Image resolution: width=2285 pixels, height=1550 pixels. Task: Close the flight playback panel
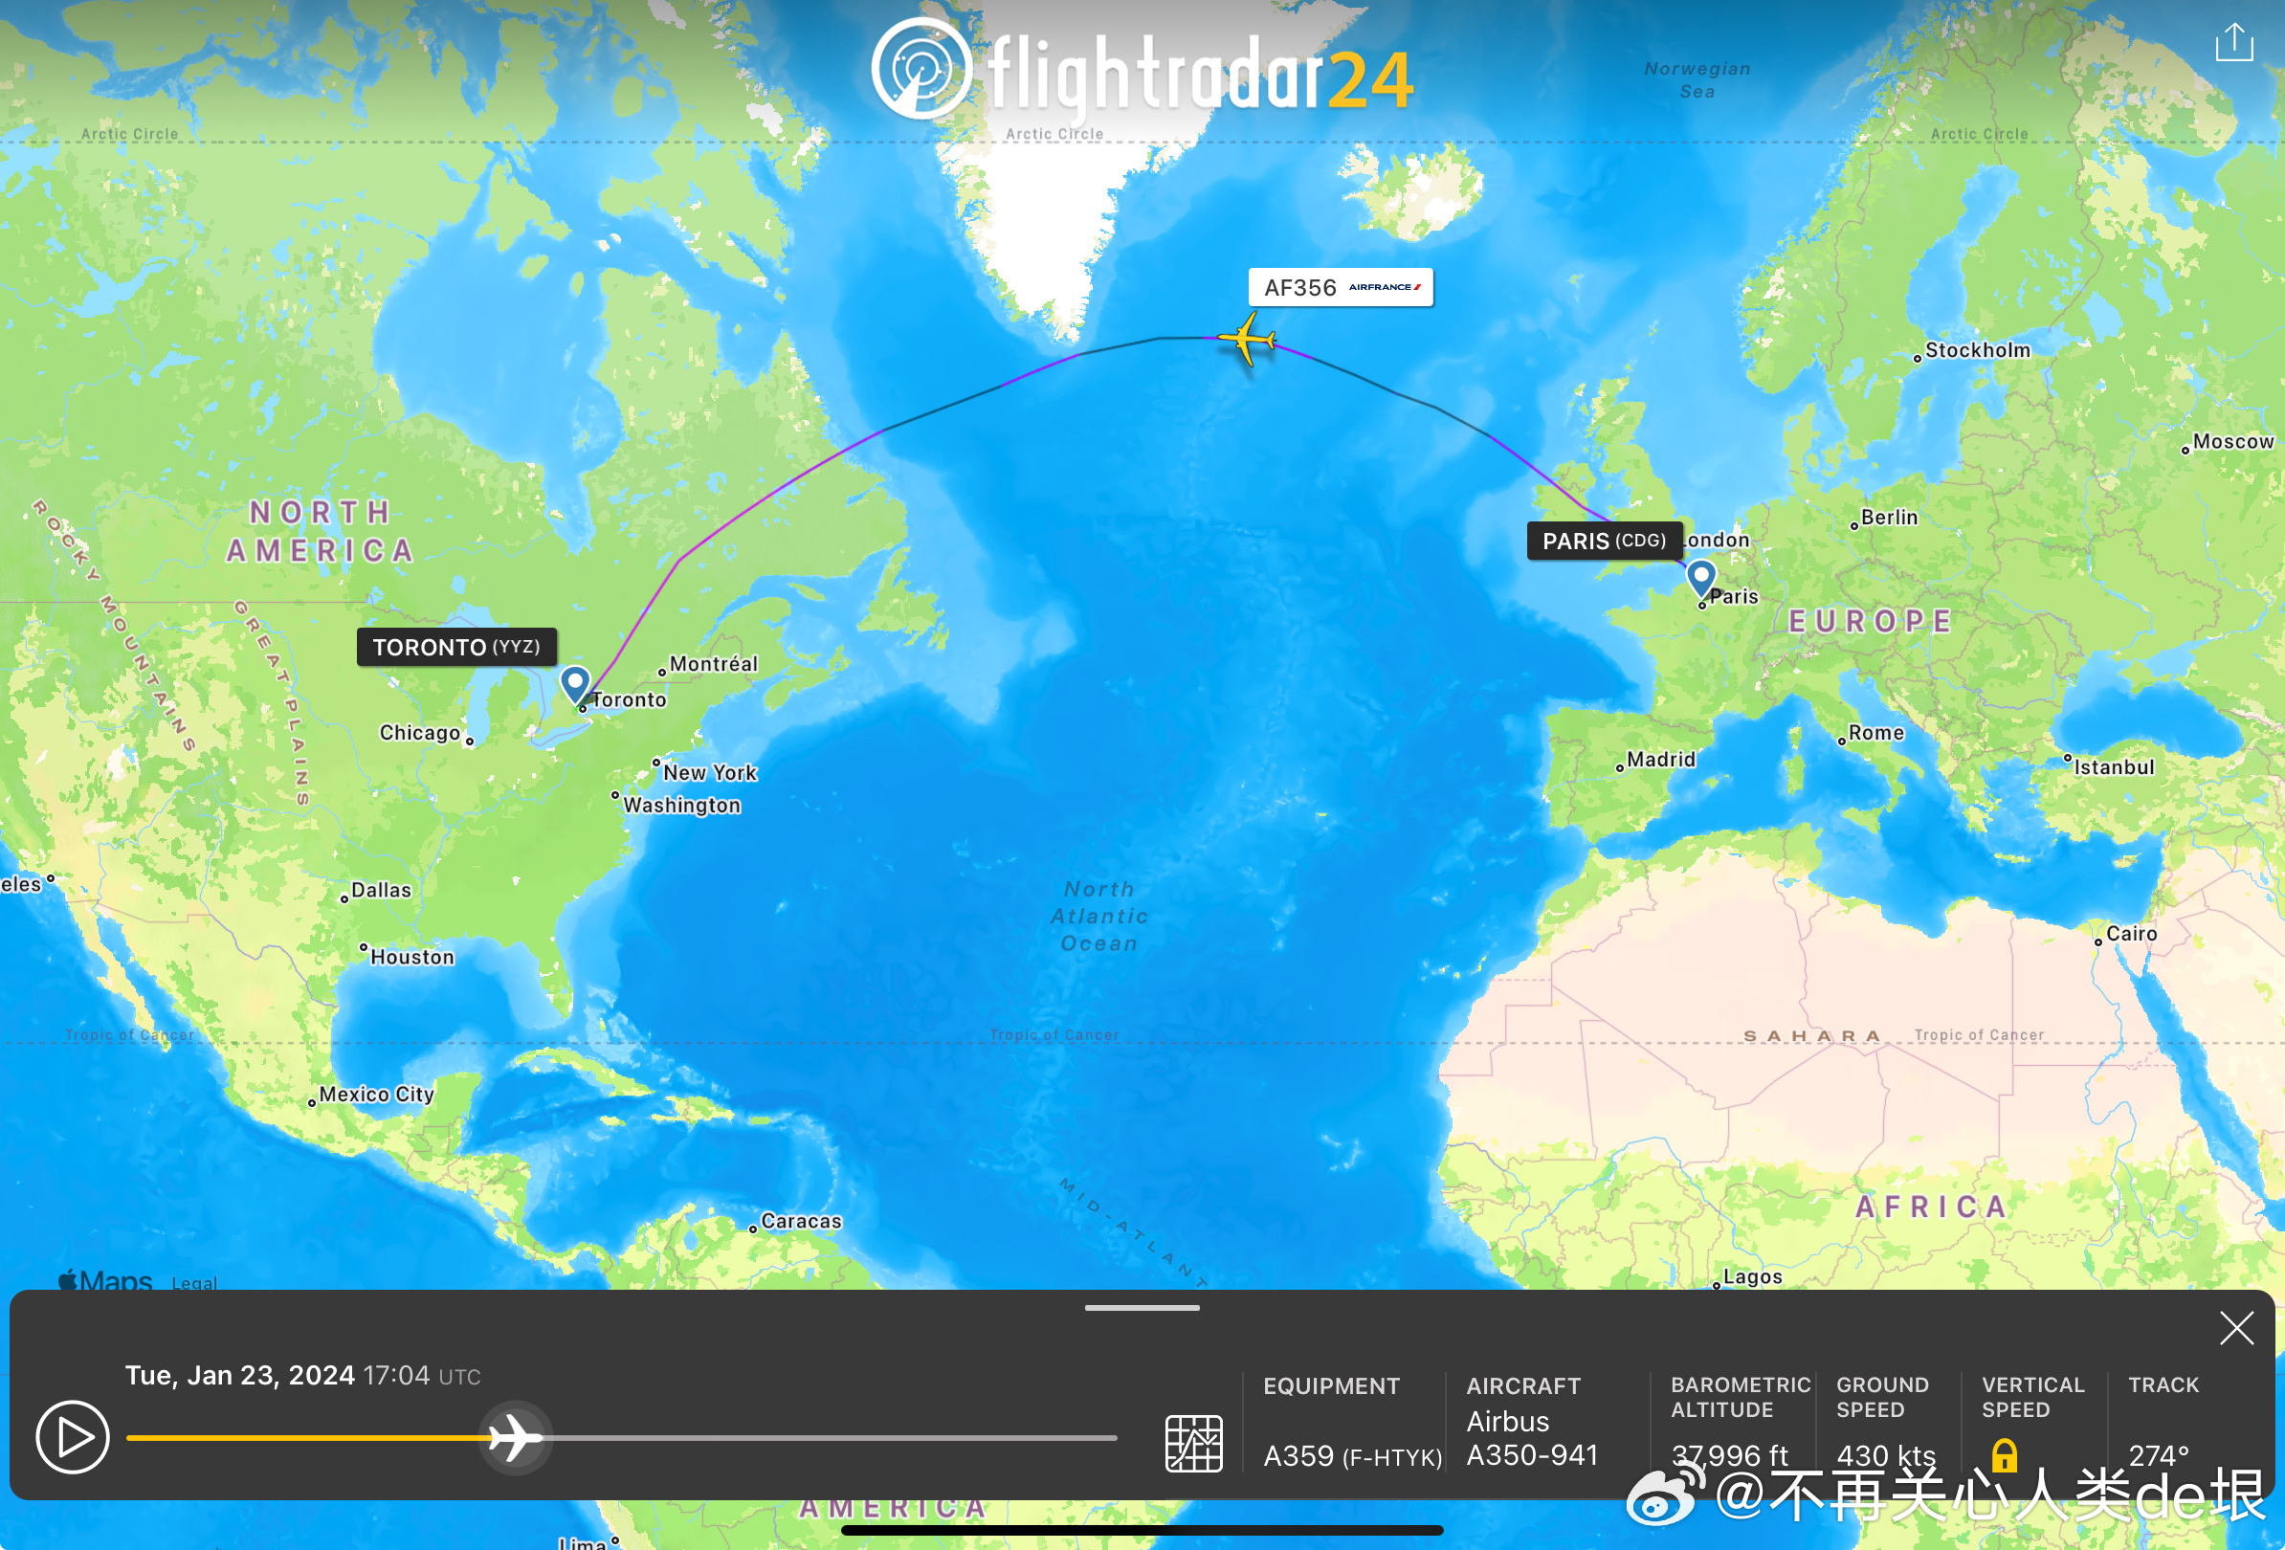(2236, 1328)
